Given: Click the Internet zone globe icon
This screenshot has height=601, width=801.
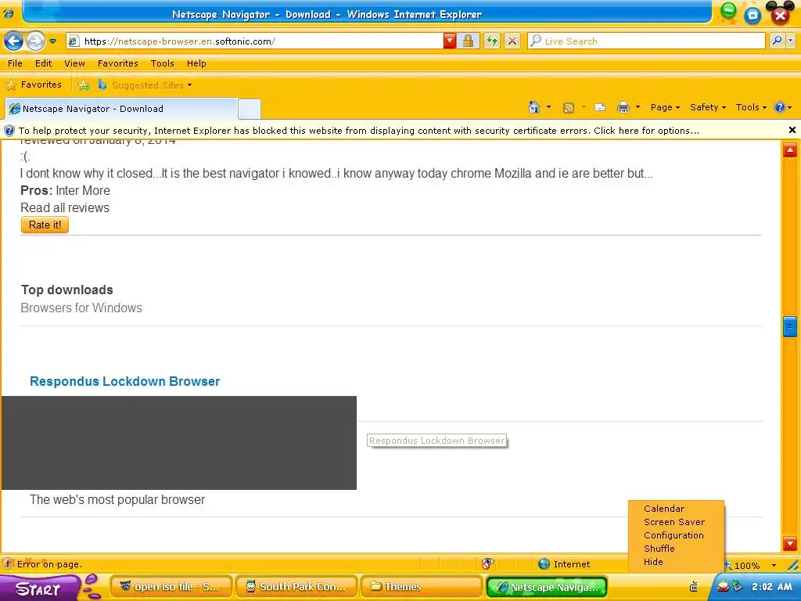Looking at the screenshot, I should tap(544, 563).
